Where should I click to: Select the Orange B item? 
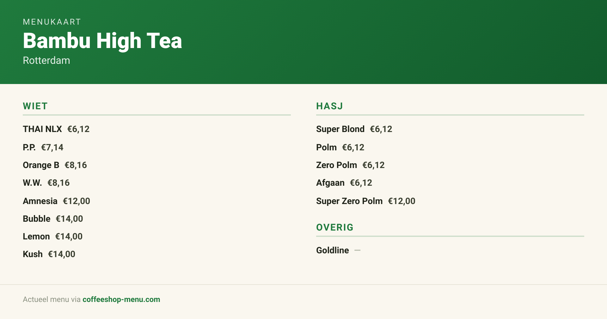(x=55, y=165)
